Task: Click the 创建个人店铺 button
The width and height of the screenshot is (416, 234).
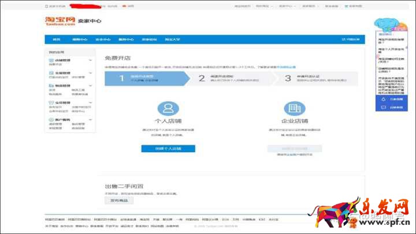Action: [x=168, y=149]
